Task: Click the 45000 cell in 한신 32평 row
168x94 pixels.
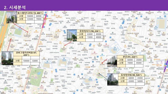Action: click(x=139, y=63)
